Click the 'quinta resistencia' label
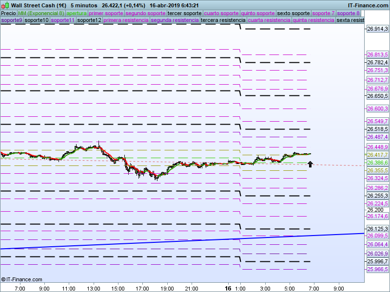Viewport: 390px width, 292px height. pyautogui.click(x=313, y=20)
